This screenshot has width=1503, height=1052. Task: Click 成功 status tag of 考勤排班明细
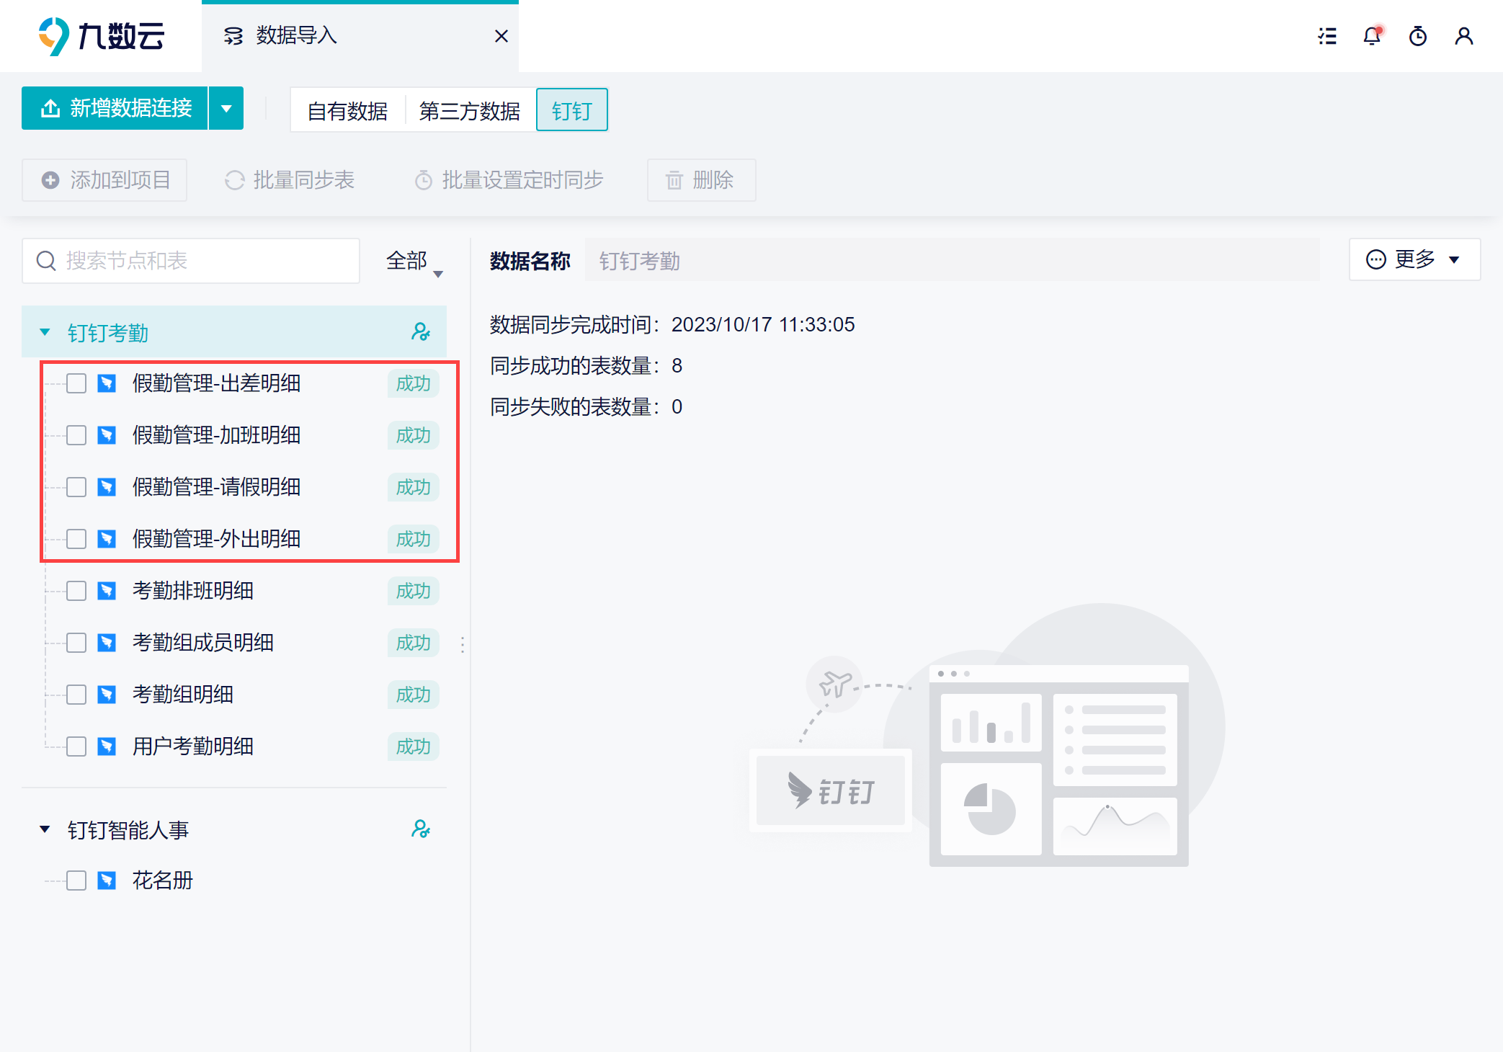tap(414, 591)
